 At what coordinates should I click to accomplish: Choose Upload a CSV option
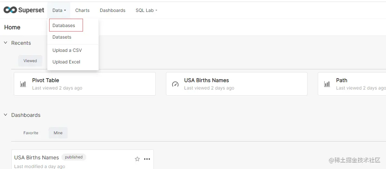coord(67,50)
